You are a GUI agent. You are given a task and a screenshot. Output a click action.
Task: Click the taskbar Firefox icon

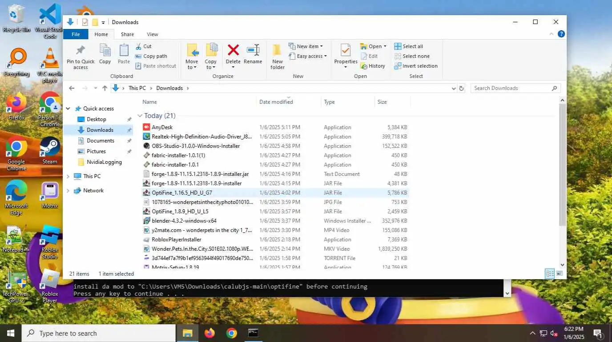[209, 333]
